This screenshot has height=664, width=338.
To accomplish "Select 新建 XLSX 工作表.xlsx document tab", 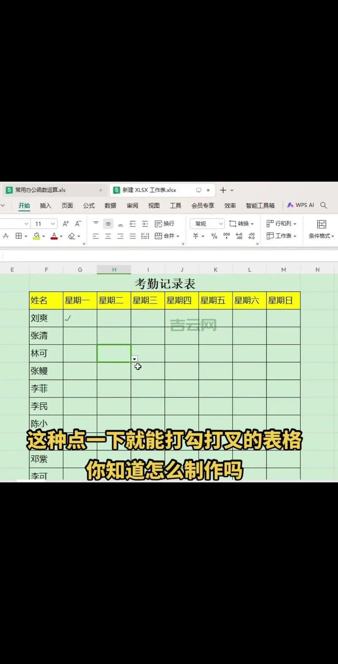I will [162, 190].
